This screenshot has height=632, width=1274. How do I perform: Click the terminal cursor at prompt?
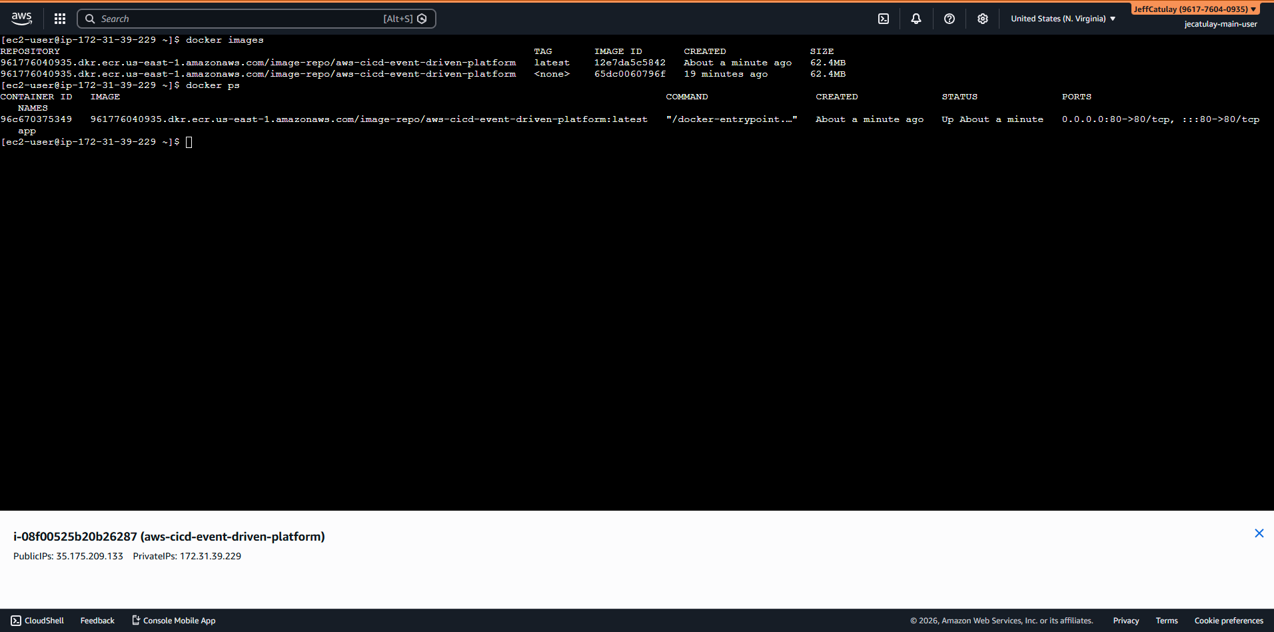pyautogui.click(x=189, y=142)
